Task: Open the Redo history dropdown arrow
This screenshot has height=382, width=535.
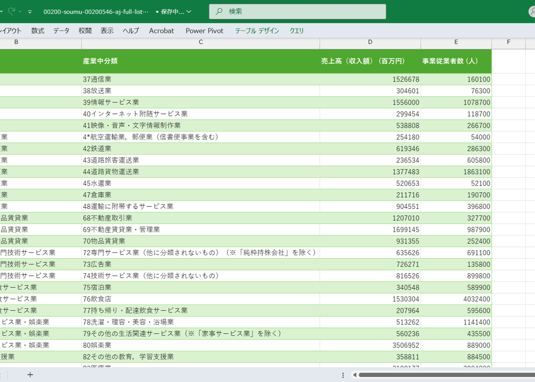Action: pyautogui.click(x=20, y=12)
